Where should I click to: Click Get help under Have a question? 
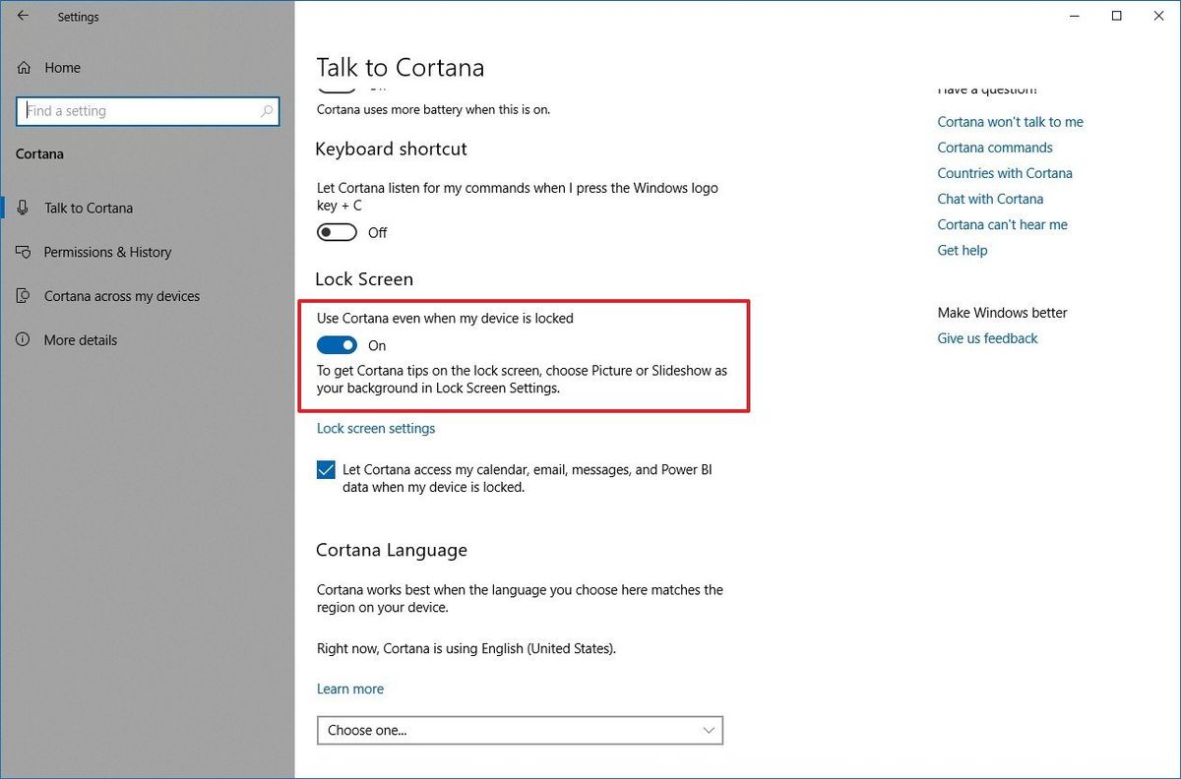[x=962, y=250]
